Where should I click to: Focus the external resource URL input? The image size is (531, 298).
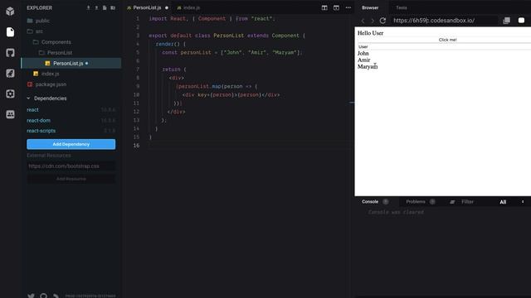[71, 166]
